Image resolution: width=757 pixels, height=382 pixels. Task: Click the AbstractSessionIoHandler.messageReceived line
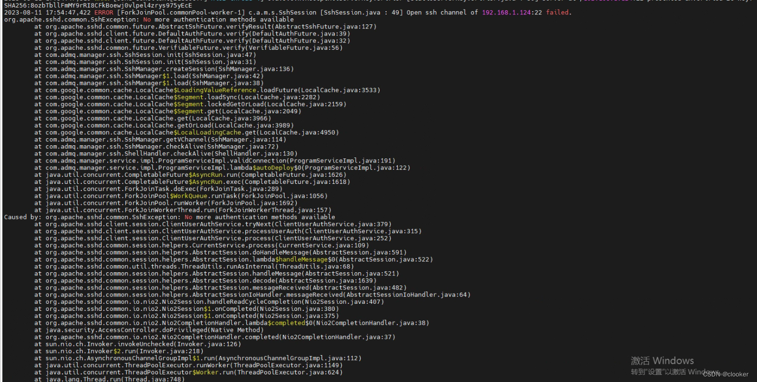pyautogui.click(x=253, y=295)
